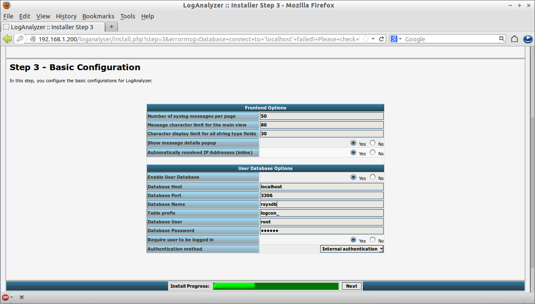Image resolution: width=535 pixels, height=304 pixels.
Task: Open the search engine selector dropdown arrow
Action: [400, 39]
